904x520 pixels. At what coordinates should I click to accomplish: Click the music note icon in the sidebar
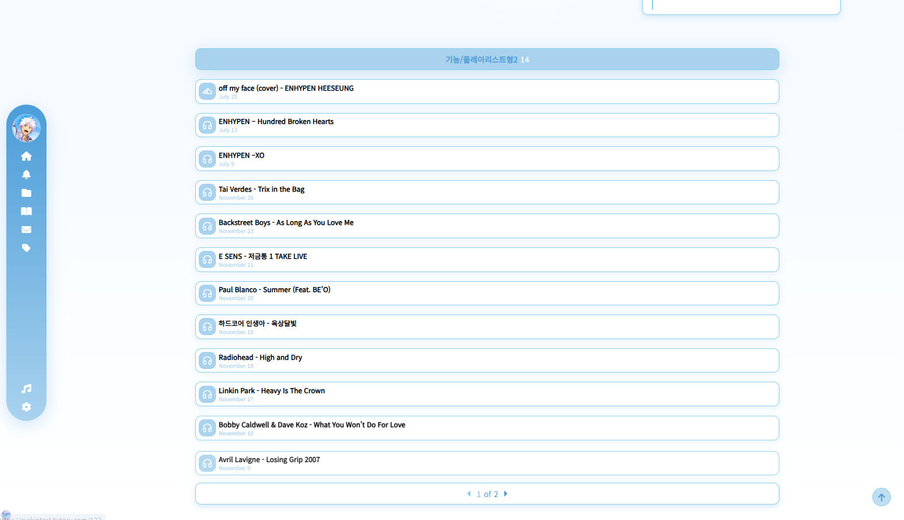point(26,389)
